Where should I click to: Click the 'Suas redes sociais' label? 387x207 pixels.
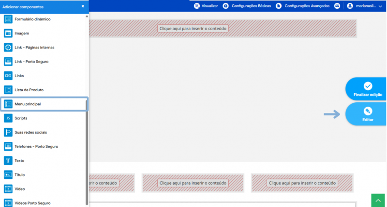tap(30, 132)
